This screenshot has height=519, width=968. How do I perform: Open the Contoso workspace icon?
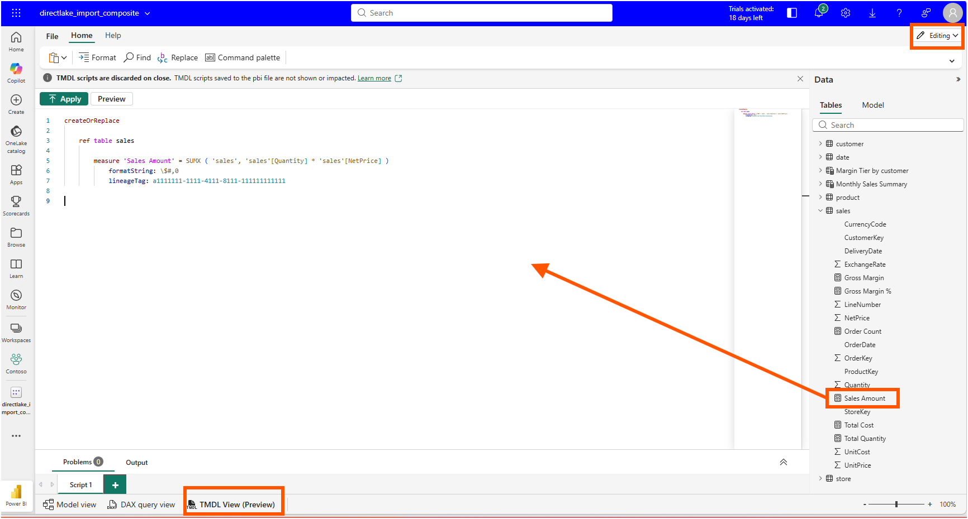click(x=16, y=364)
